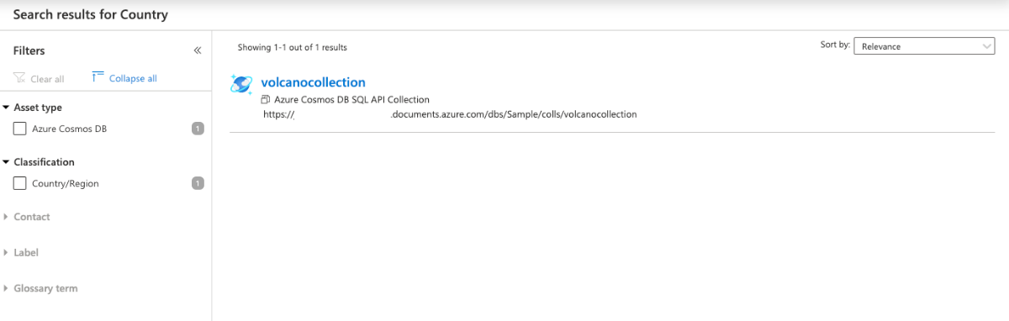
Task: Open the volcanocollection search result
Action: pos(314,82)
